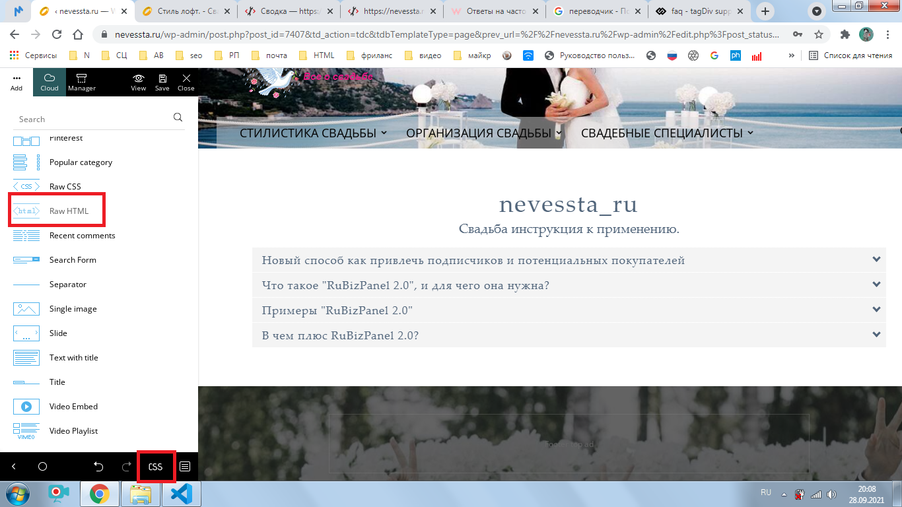Collapse the composer sidebar with the left arrow
Viewport: 902px width, 507px height.
pyautogui.click(x=14, y=467)
